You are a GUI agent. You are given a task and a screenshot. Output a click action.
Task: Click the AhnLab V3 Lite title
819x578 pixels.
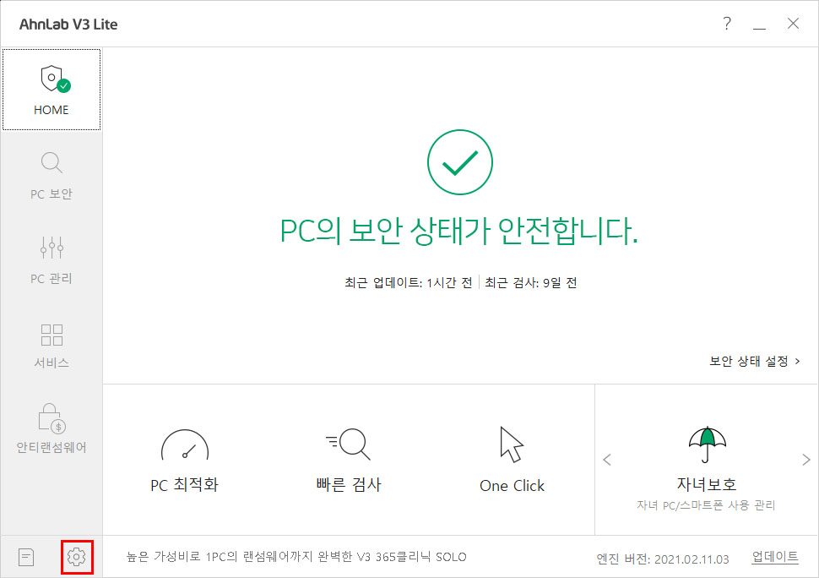pyautogui.click(x=68, y=25)
